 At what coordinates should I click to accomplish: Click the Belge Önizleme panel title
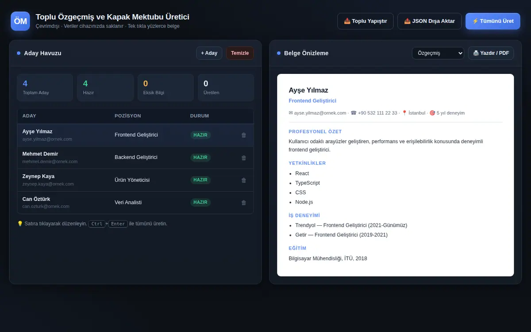pyautogui.click(x=306, y=53)
